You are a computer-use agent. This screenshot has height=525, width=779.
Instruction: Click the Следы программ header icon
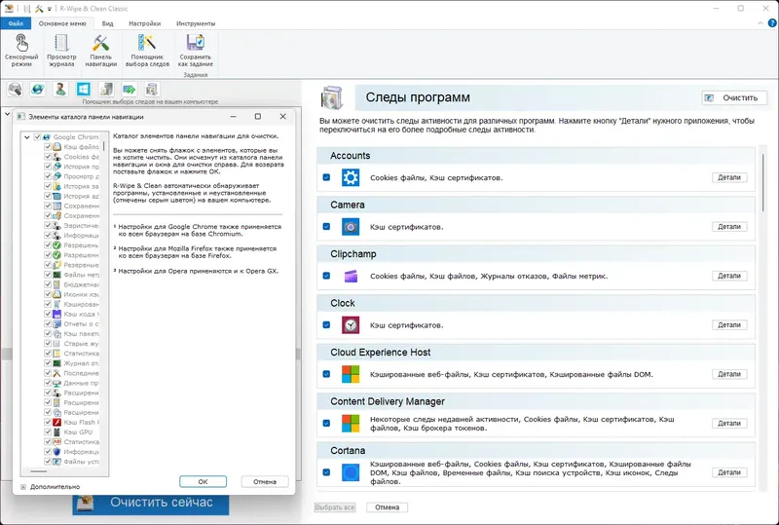332,97
